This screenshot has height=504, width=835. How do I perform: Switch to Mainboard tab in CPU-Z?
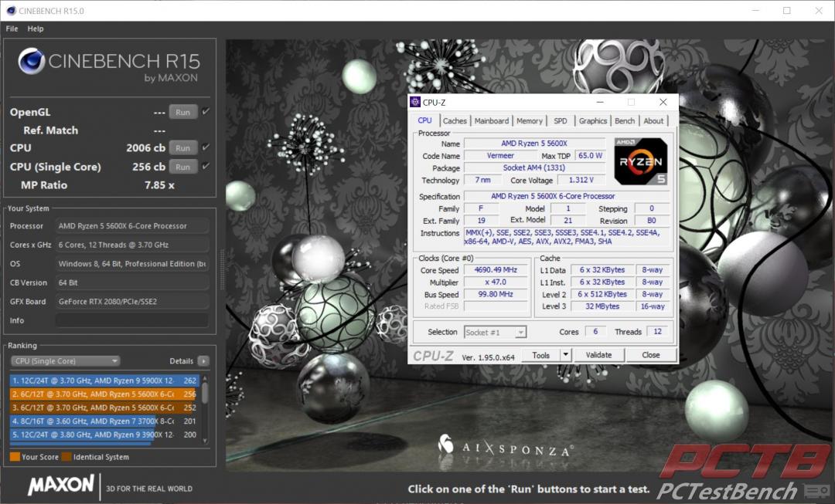pos(492,121)
